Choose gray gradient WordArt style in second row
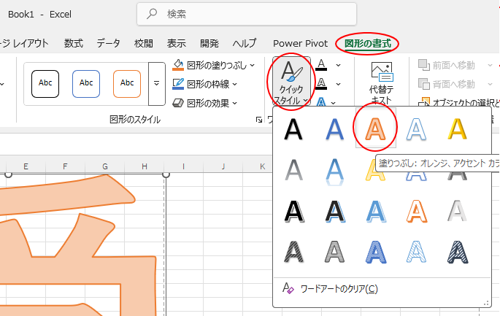 [x=293, y=170]
